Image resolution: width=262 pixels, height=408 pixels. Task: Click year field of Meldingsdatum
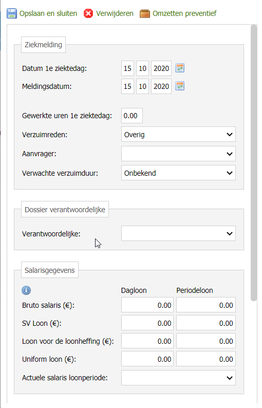point(161,86)
